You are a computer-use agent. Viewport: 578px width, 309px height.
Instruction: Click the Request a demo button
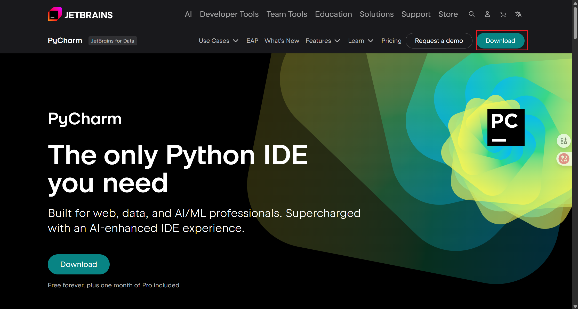(439, 41)
